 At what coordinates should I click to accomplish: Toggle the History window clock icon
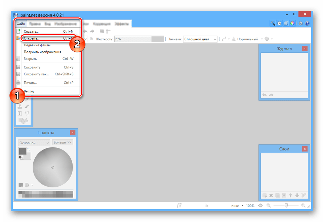click(279, 24)
